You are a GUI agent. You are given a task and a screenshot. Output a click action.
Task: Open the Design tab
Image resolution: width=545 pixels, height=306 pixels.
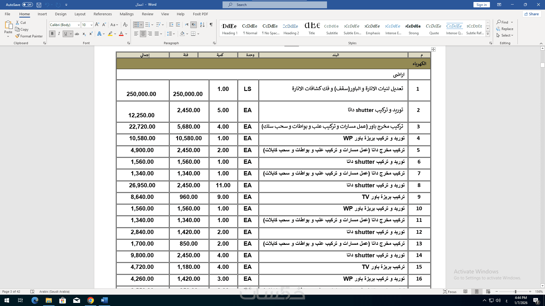(61, 14)
